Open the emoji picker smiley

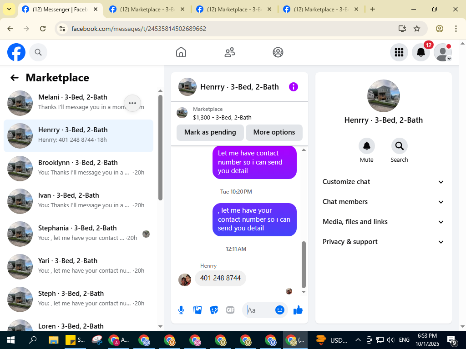[280, 310]
